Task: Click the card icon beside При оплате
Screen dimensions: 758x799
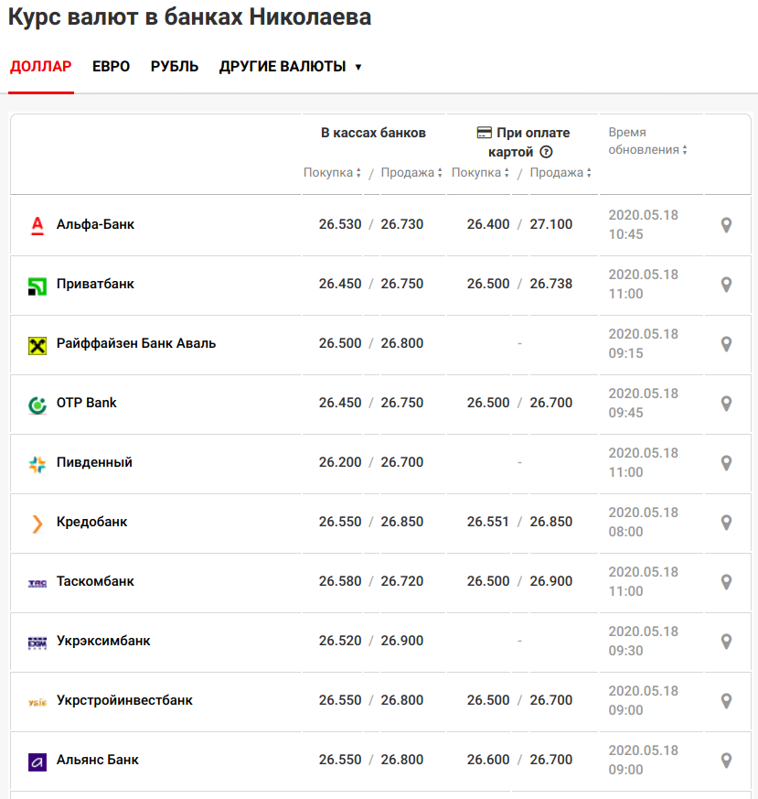Action: pos(484,133)
